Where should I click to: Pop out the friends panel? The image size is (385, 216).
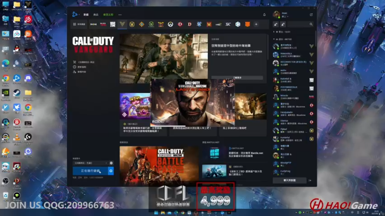(311, 15)
